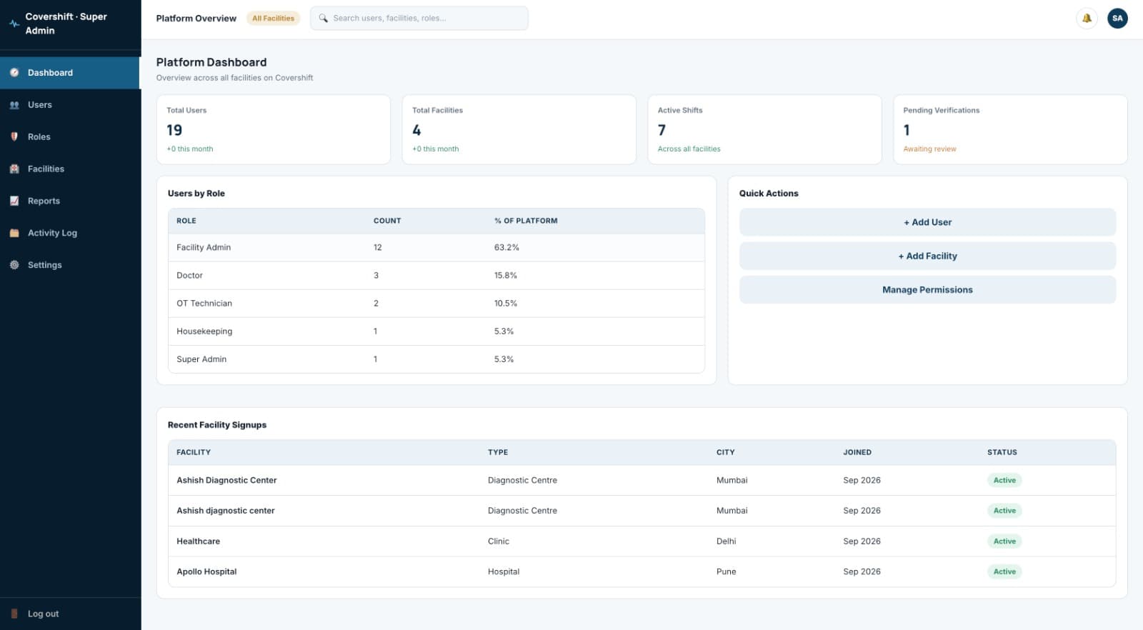Open the SA profile avatar
Image resolution: width=1143 pixels, height=630 pixels.
coord(1117,19)
